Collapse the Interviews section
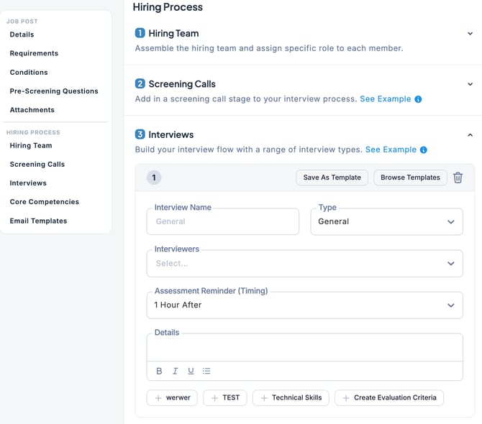The height and width of the screenshot is (424, 482). pos(470,134)
